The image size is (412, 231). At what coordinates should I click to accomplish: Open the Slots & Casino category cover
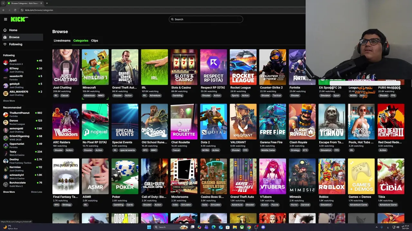[x=184, y=67]
